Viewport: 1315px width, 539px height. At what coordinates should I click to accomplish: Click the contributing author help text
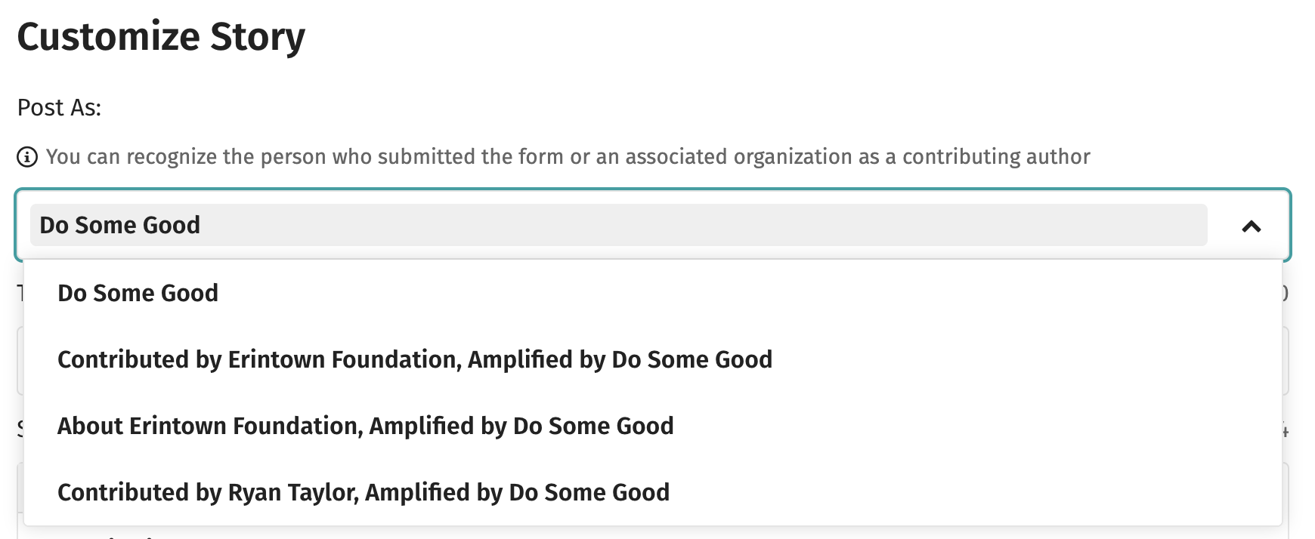(x=568, y=157)
